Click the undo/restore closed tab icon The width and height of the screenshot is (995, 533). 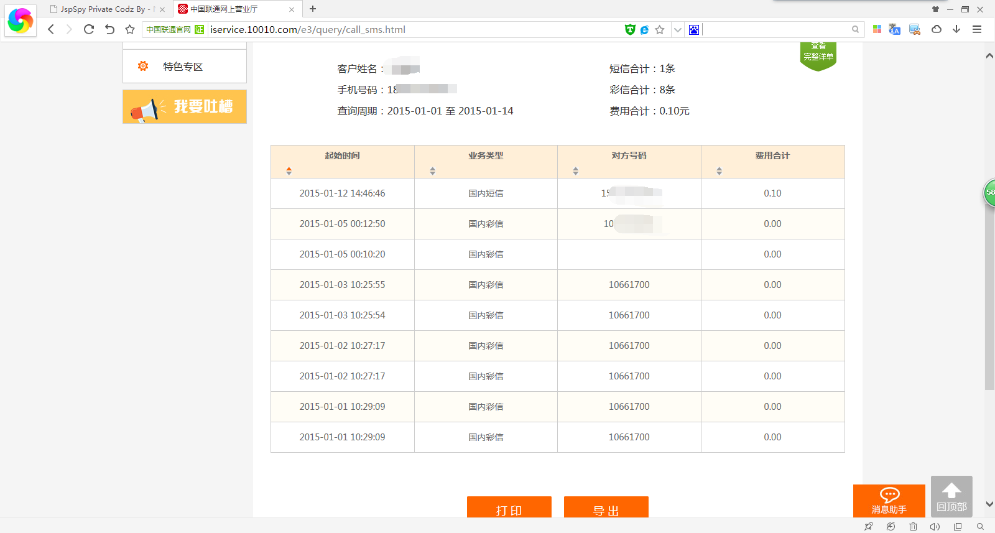point(109,29)
